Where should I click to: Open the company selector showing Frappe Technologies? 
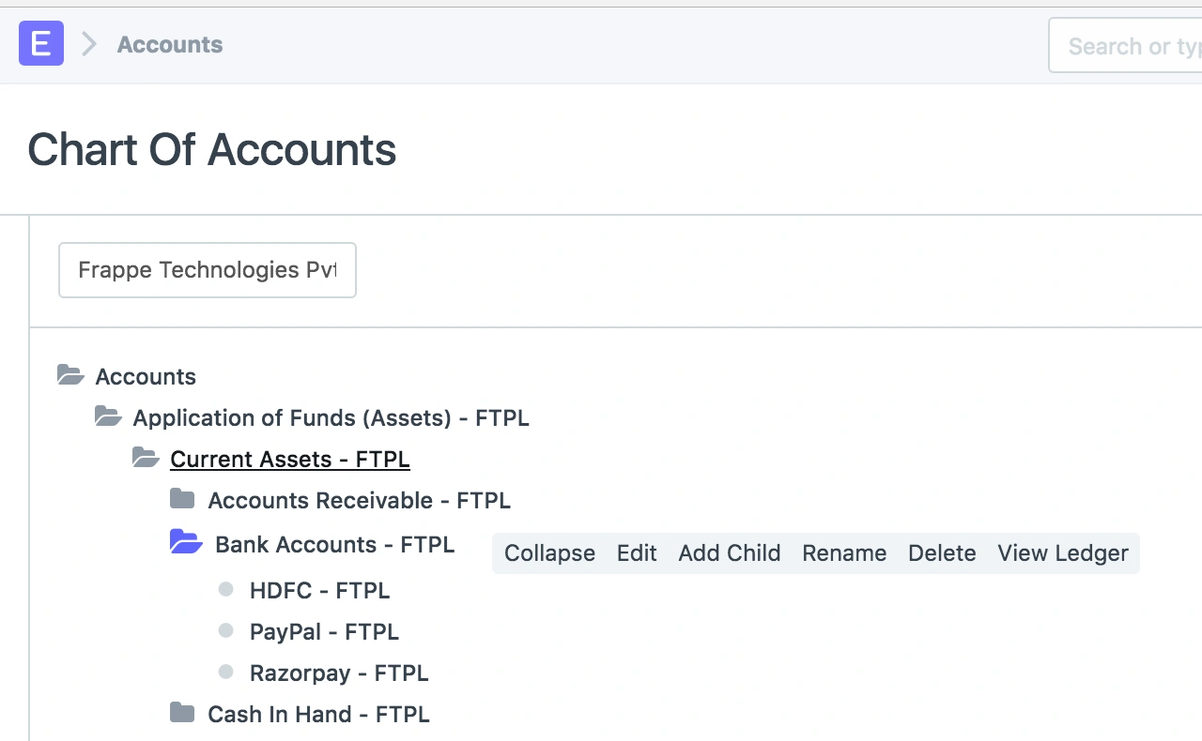click(207, 270)
